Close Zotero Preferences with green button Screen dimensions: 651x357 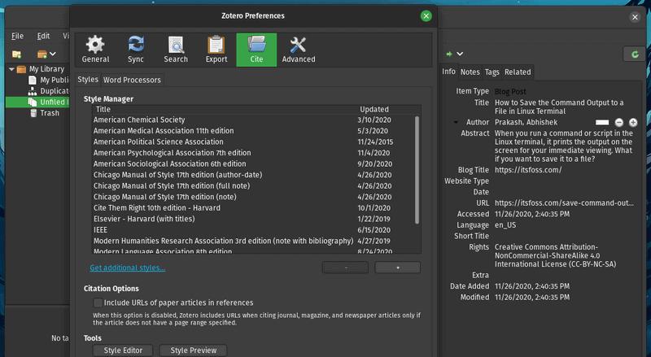(x=426, y=16)
